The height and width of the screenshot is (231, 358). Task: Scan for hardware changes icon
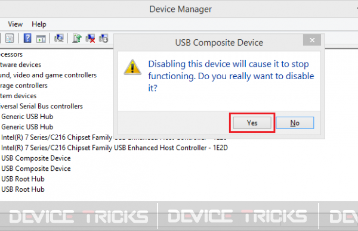pos(59,38)
